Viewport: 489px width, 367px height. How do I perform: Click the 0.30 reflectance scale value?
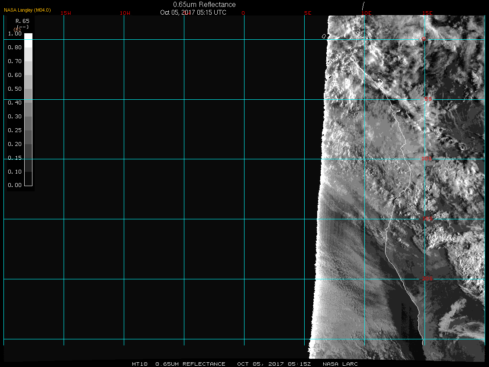(15, 117)
